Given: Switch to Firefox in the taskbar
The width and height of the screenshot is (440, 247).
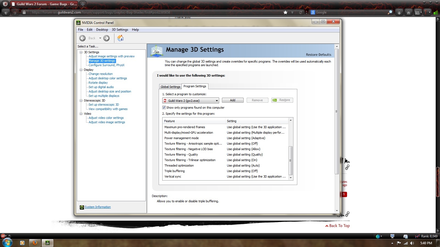Looking at the screenshot, I should tap(35, 243).
